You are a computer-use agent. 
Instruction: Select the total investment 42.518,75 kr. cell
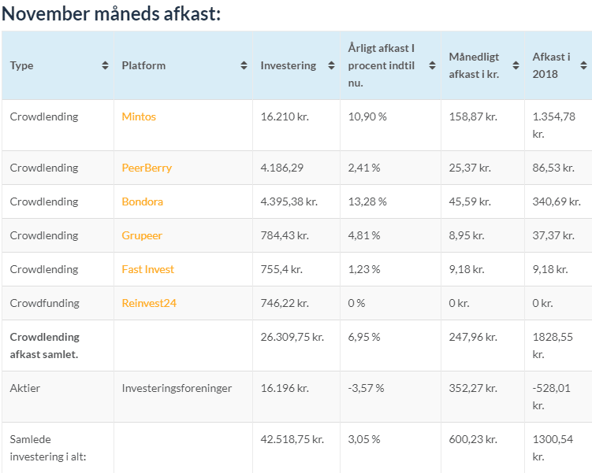click(x=292, y=439)
